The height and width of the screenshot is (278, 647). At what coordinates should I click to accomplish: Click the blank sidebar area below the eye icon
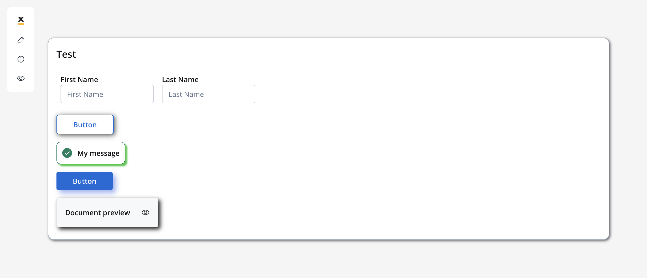click(21, 87)
